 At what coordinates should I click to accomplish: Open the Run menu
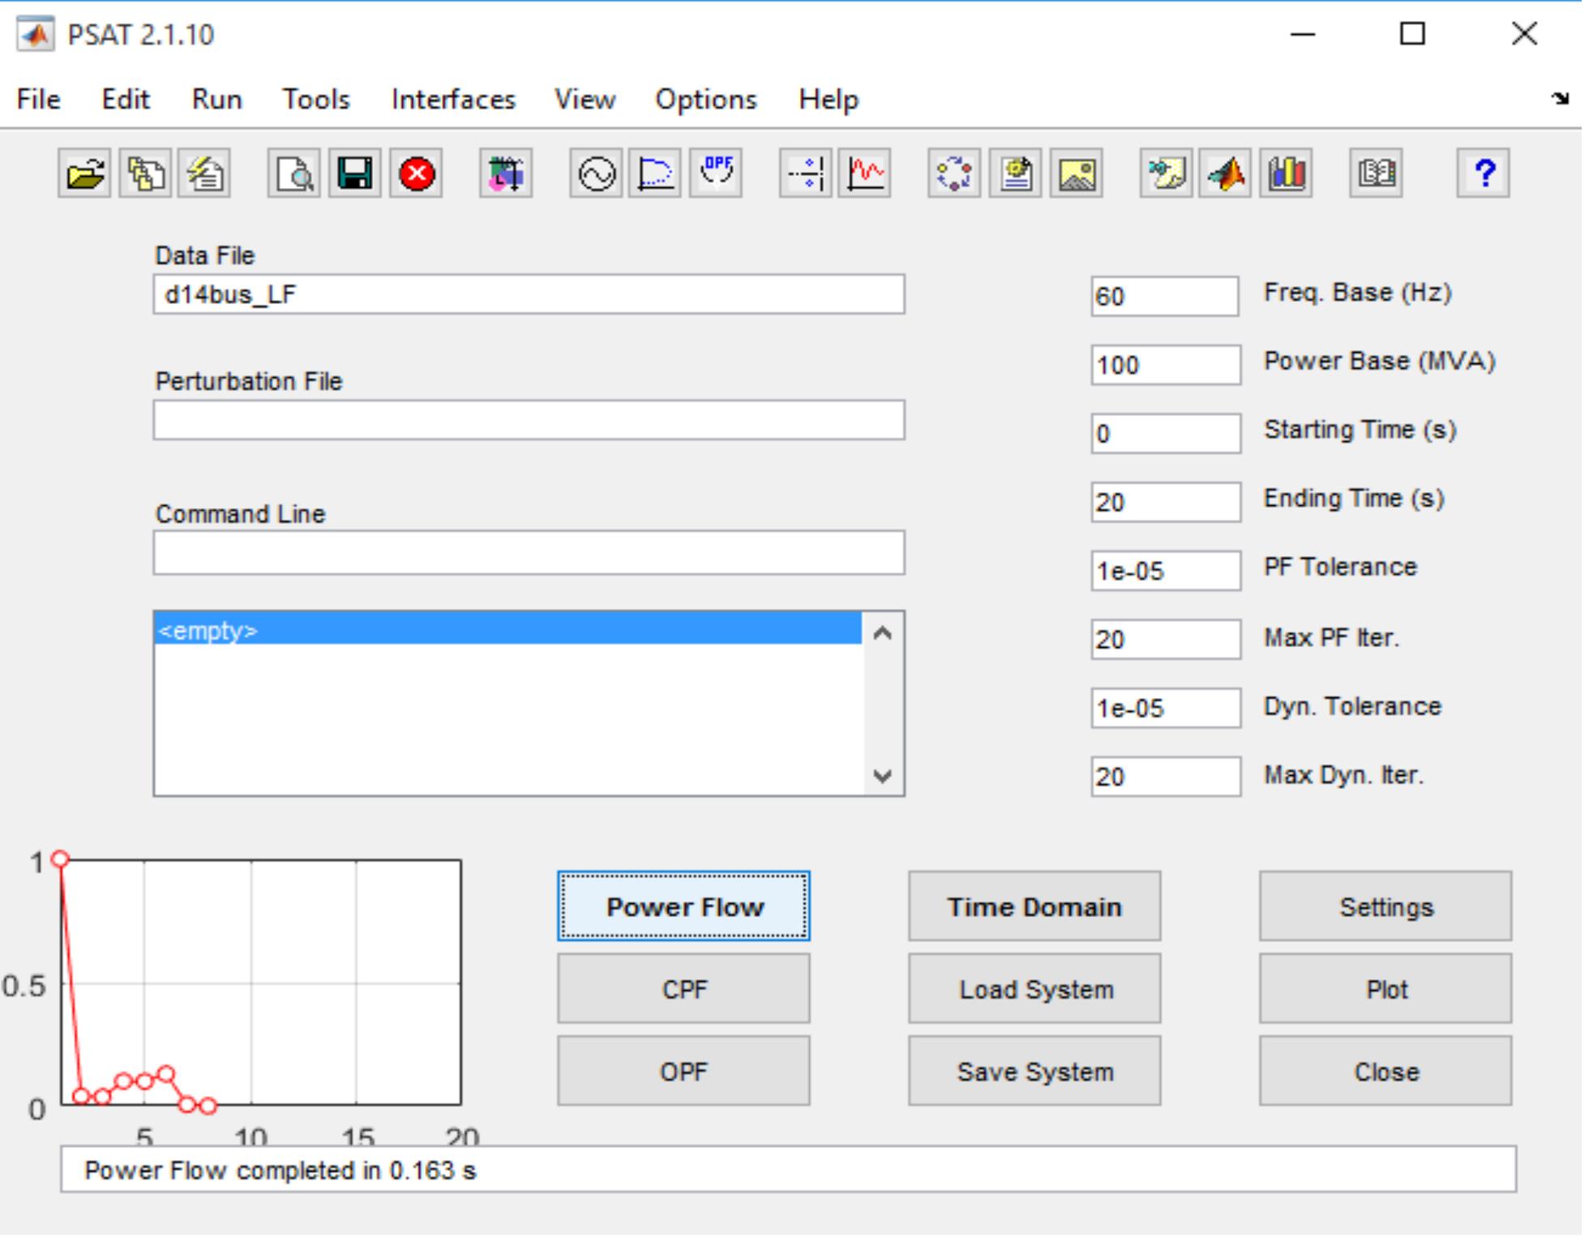(216, 99)
